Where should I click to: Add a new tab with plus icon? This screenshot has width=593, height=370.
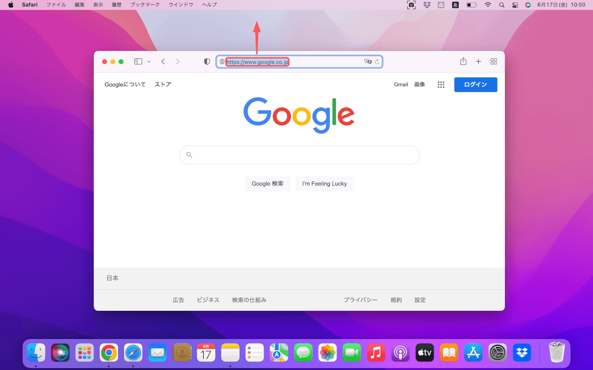(x=479, y=62)
